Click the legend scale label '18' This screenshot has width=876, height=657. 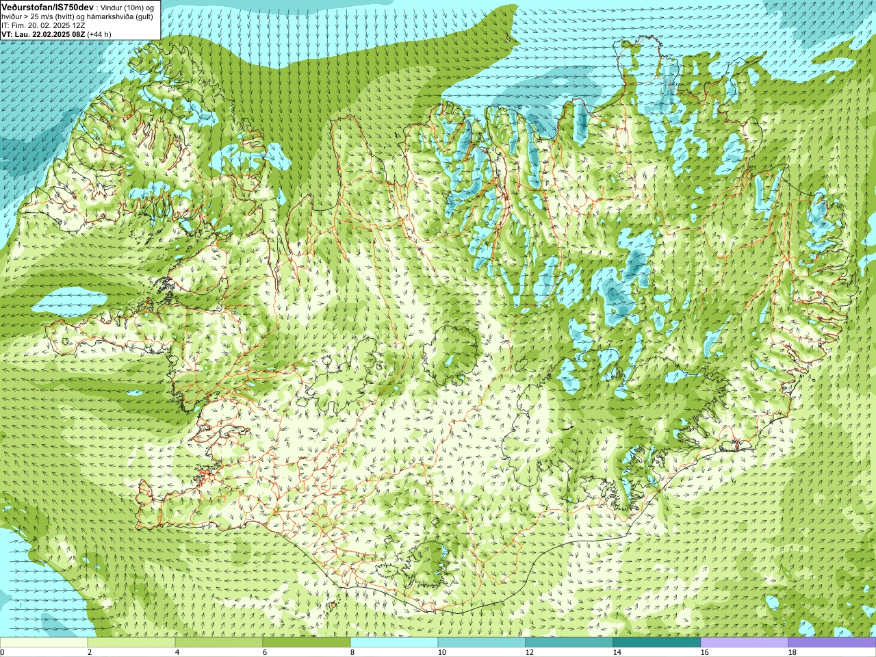(792, 653)
